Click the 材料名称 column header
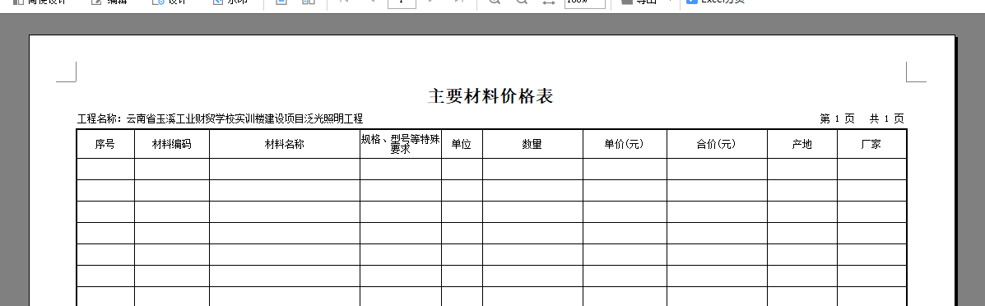Viewport: 985px width, 306px height. pyautogui.click(x=284, y=144)
